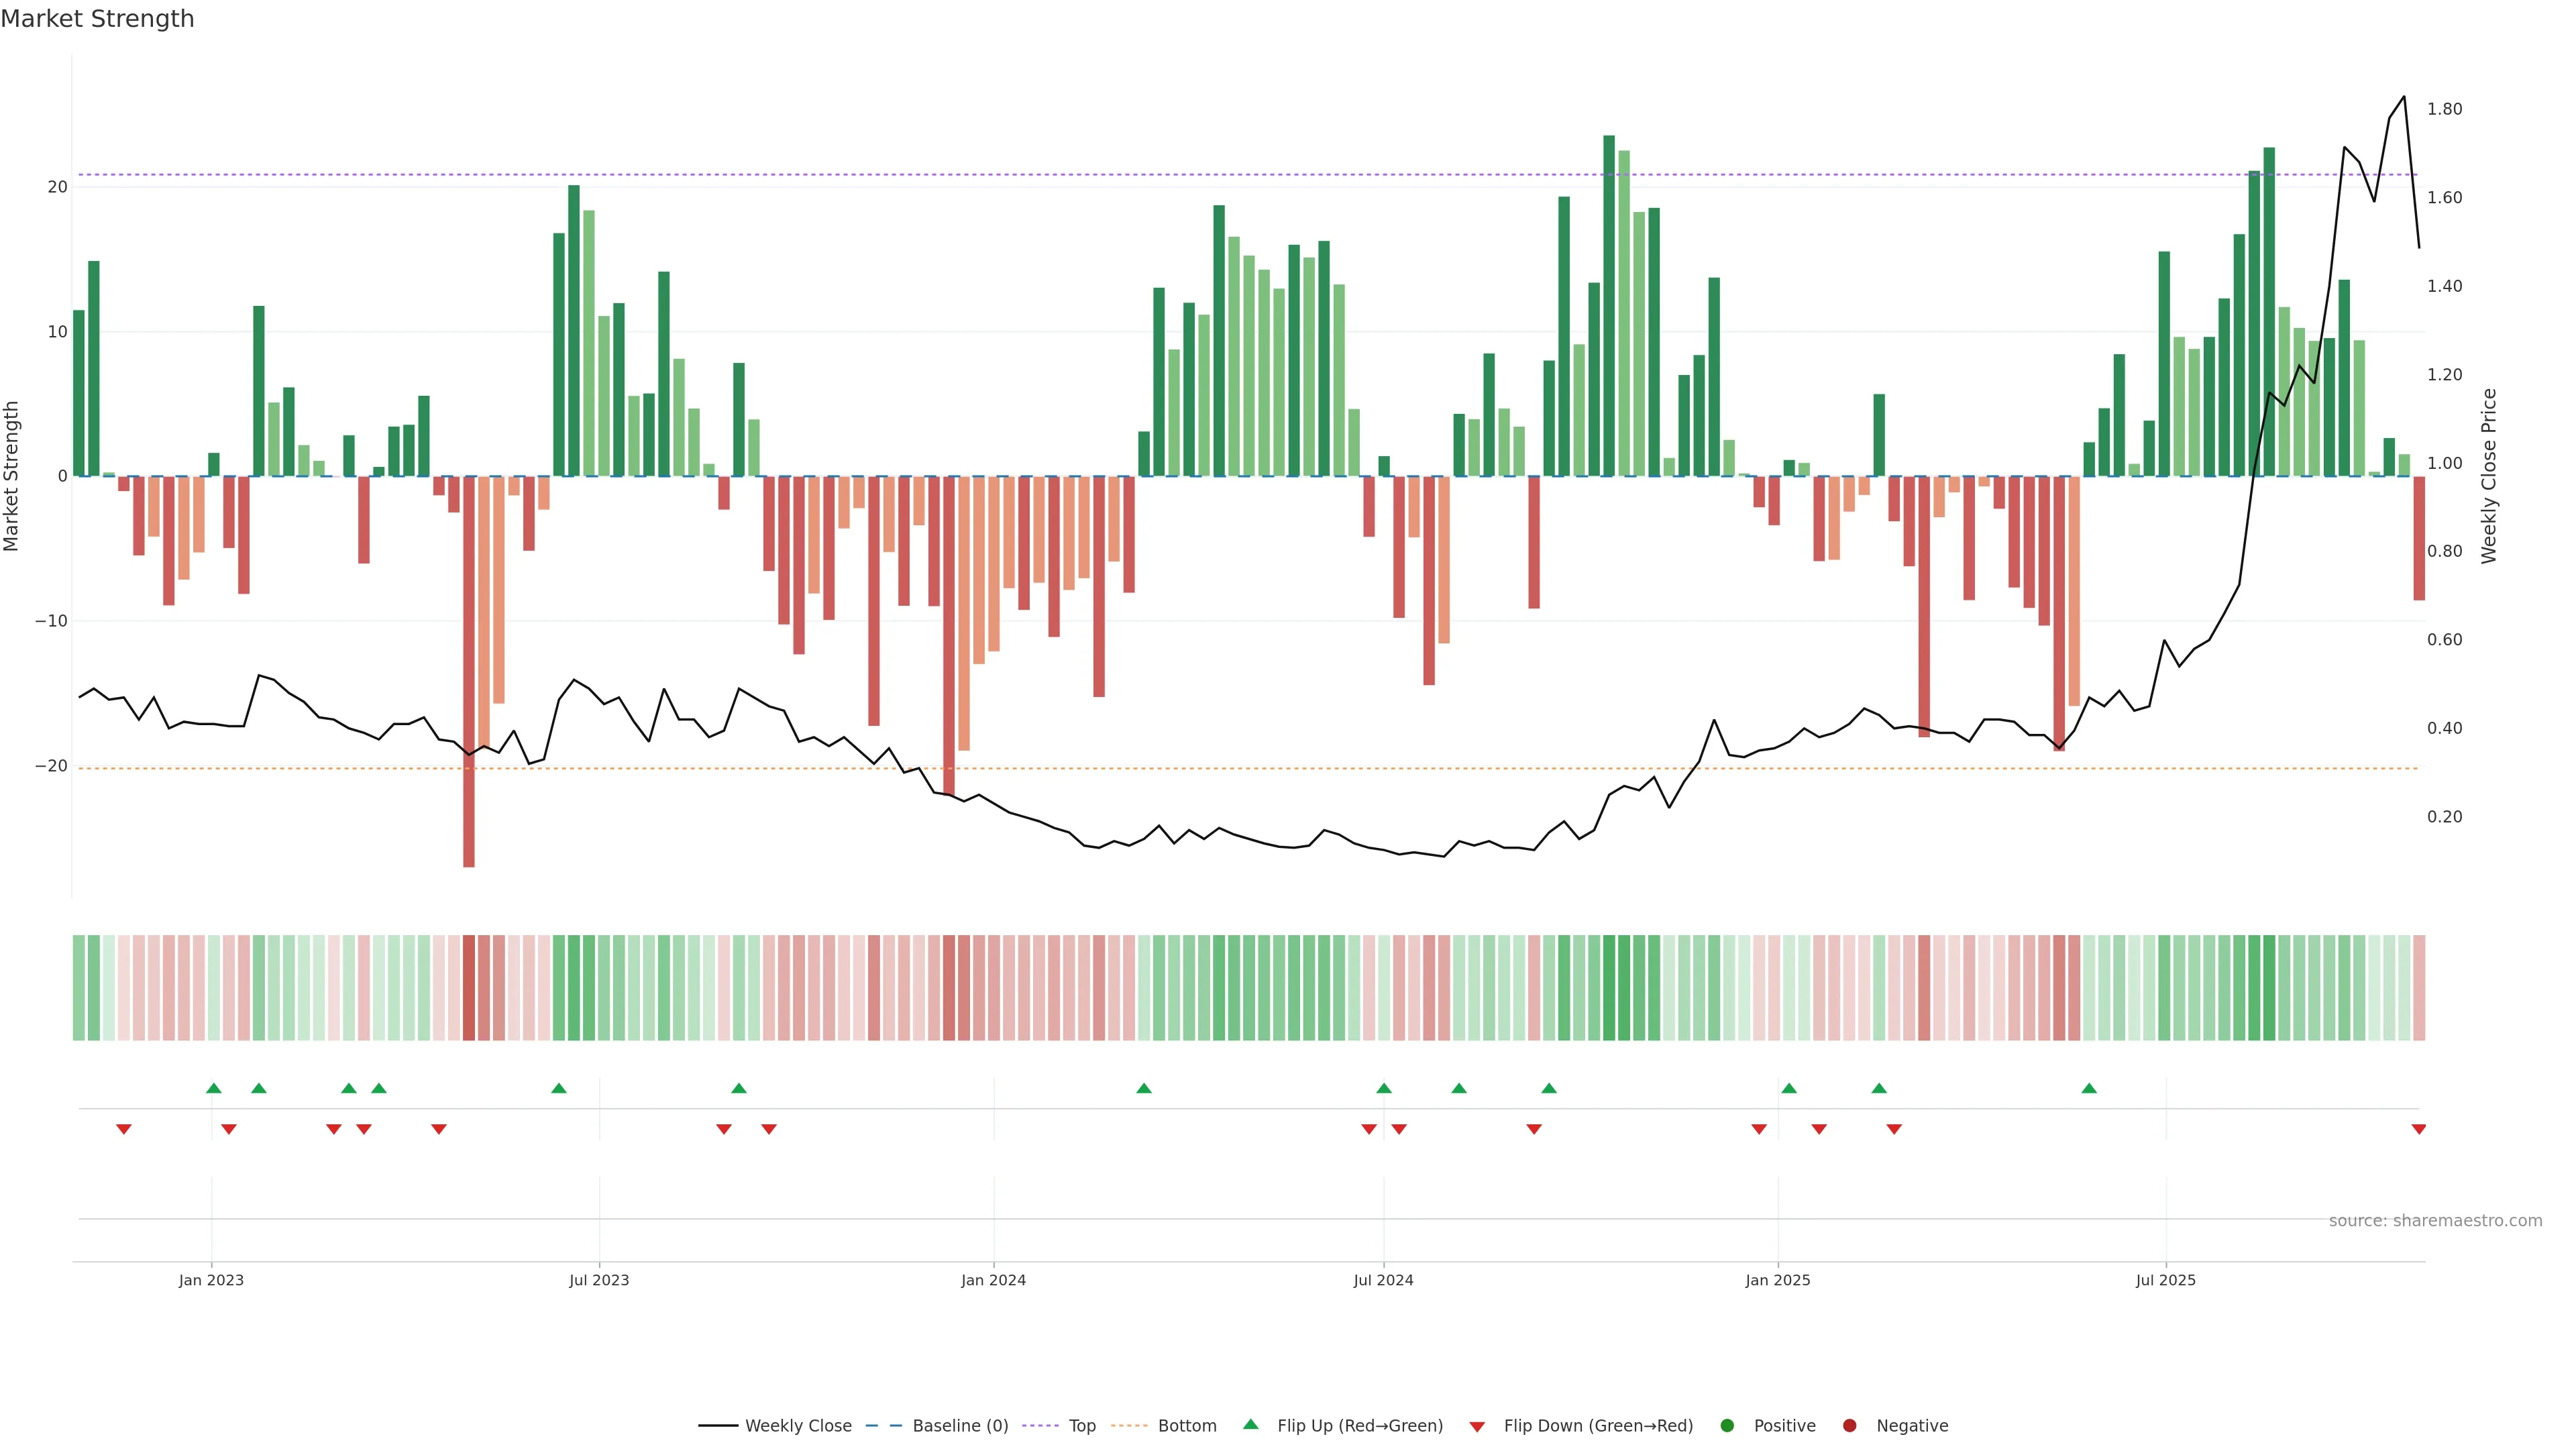2576x1449 pixels.
Task: Click the last red cell in the heatmap strip
Action: click(x=2419, y=988)
